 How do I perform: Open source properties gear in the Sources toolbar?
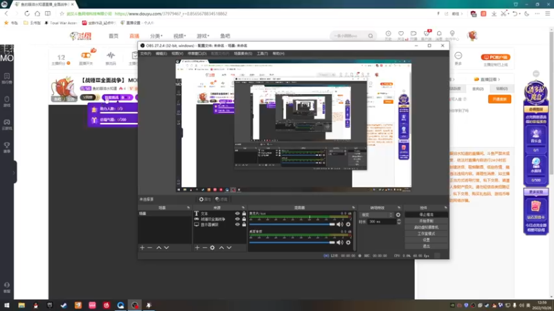(213, 248)
